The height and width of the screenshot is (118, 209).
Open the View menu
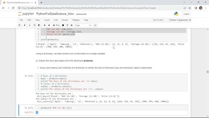[38, 20]
